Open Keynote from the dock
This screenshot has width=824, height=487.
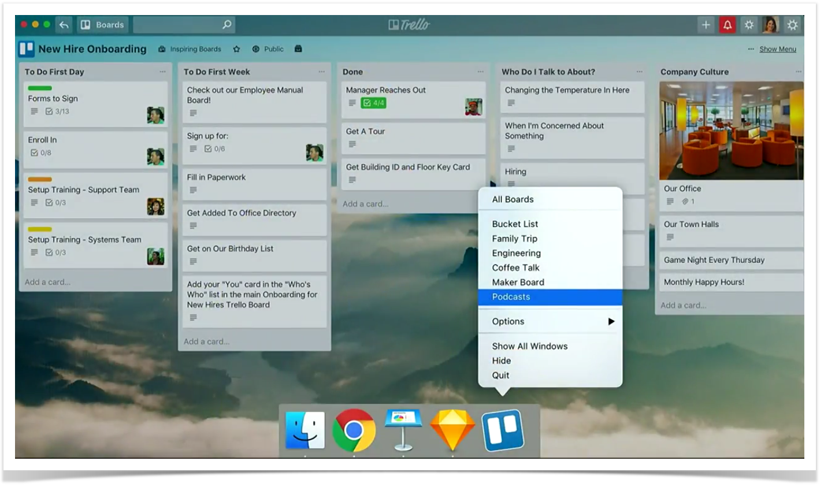[403, 430]
